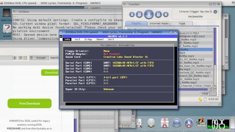Stop playback in TuneNet
Image resolution: width=235 pixels, height=132 pixels.
click(x=166, y=14)
